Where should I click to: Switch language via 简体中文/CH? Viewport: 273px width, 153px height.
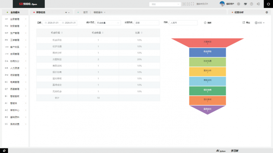click(202, 4)
